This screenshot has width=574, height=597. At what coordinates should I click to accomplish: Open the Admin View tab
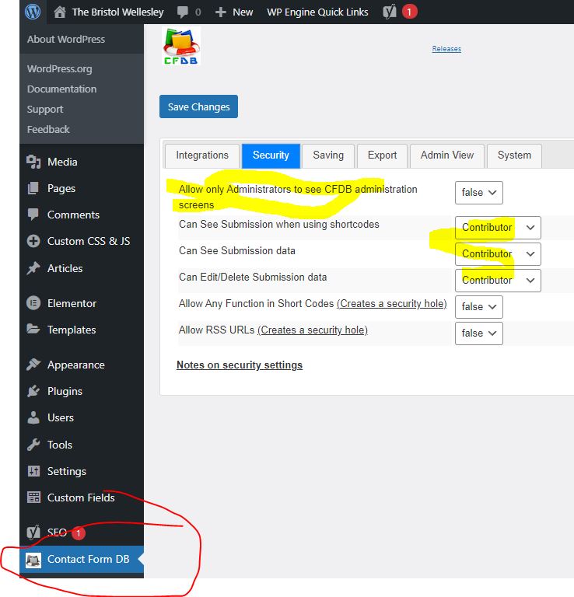[x=447, y=155]
